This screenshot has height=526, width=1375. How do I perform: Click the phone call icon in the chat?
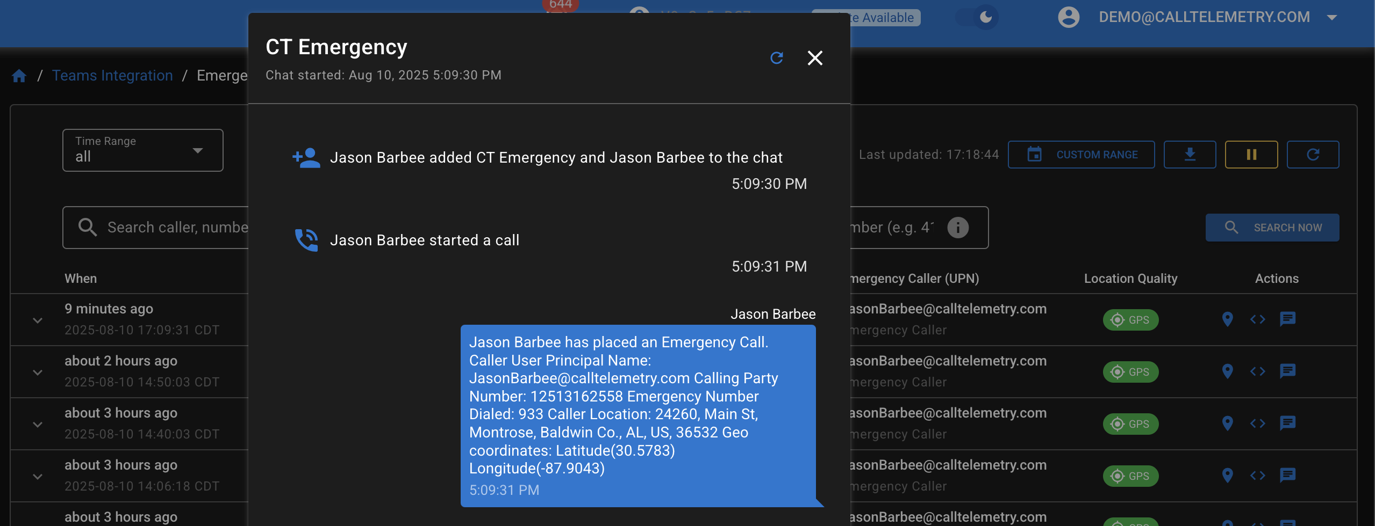[x=306, y=240]
